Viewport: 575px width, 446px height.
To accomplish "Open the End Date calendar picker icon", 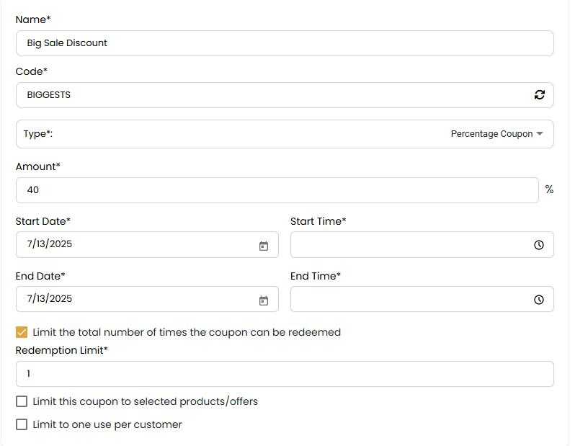I will point(264,300).
